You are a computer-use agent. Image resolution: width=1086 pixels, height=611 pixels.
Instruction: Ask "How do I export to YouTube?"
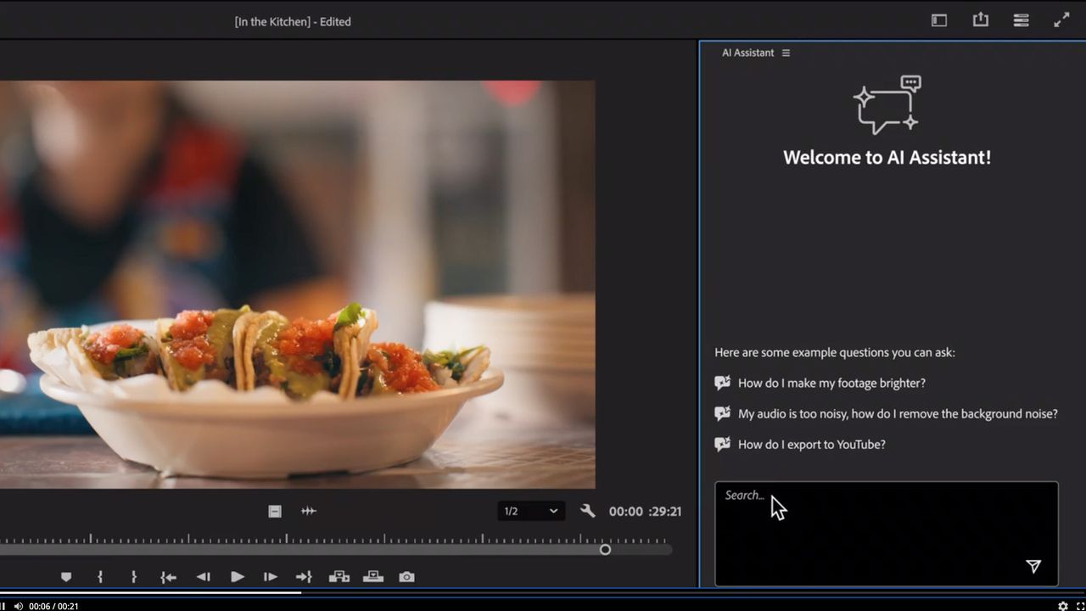812,445
